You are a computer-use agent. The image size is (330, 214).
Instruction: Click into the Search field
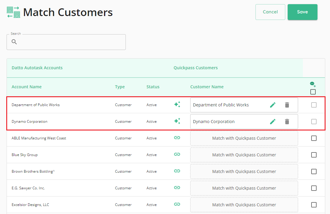point(66,42)
